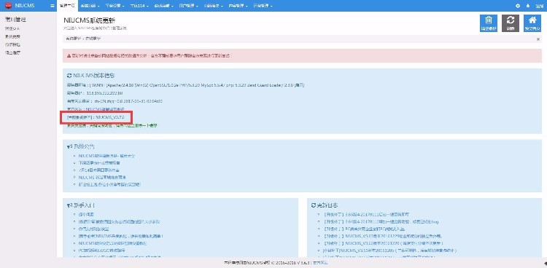Open the Tb114 dropdown menu
This screenshot has width=547, height=268.
pos(139,6)
